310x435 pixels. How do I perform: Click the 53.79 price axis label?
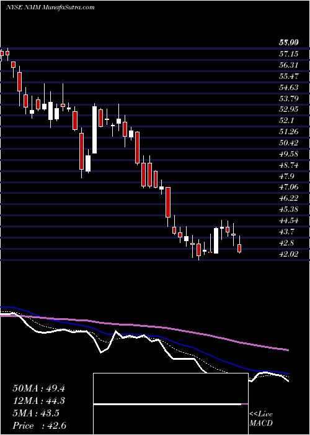tap(288, 99)
